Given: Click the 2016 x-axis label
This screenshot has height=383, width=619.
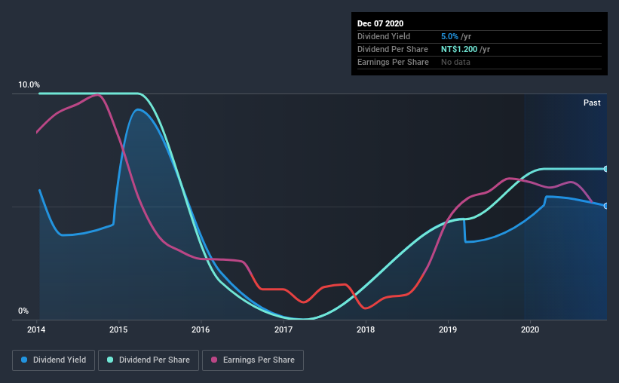Looking at the screenshot, I should 201,329.
